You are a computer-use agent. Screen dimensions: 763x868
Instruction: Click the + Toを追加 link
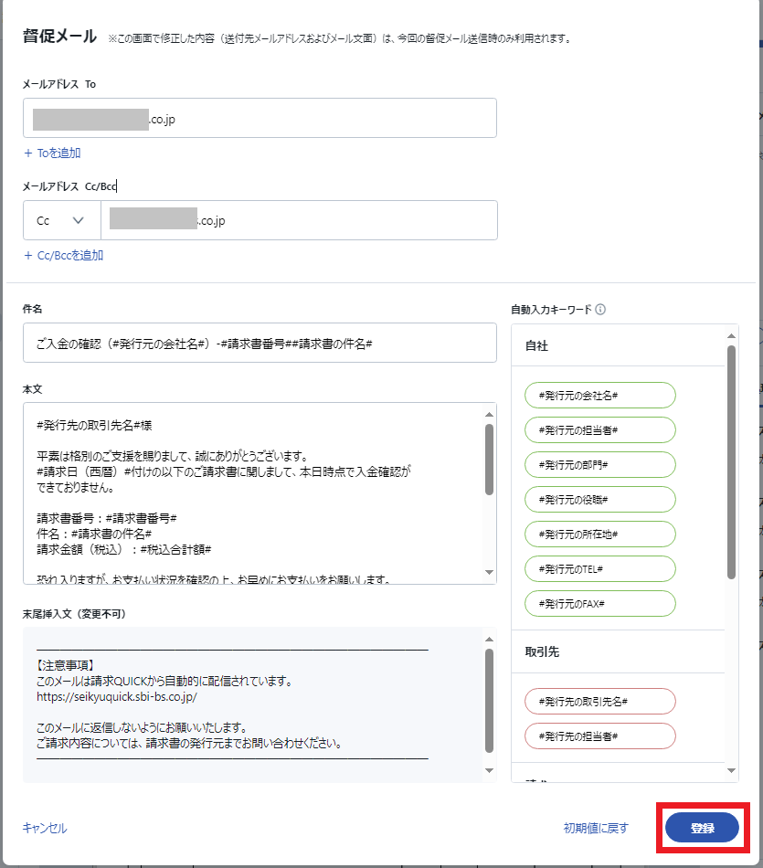click(x=53, y=153)
